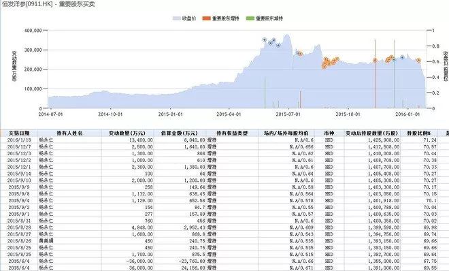This screenshot has height=271, width=449.
Task: Click the cell value -23,760.00
Action: click(192, 261)
